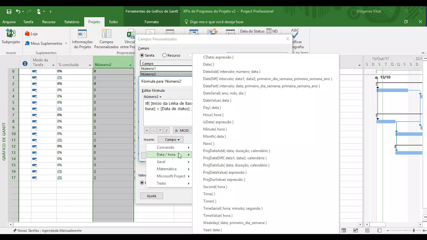Click task mode icon in row 7
The image size is (427, 240).
click(x=34, y=115)
